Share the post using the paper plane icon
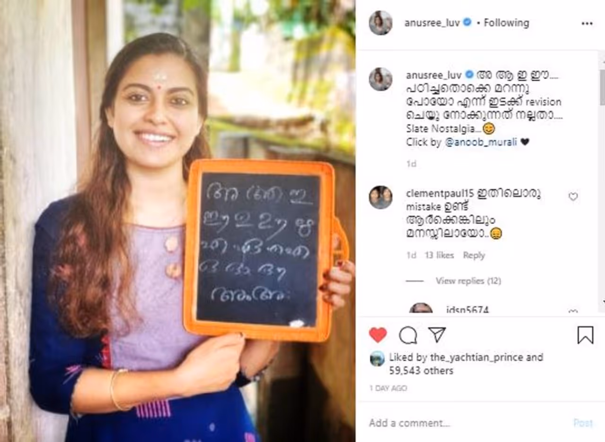 [x=437, y=334]
